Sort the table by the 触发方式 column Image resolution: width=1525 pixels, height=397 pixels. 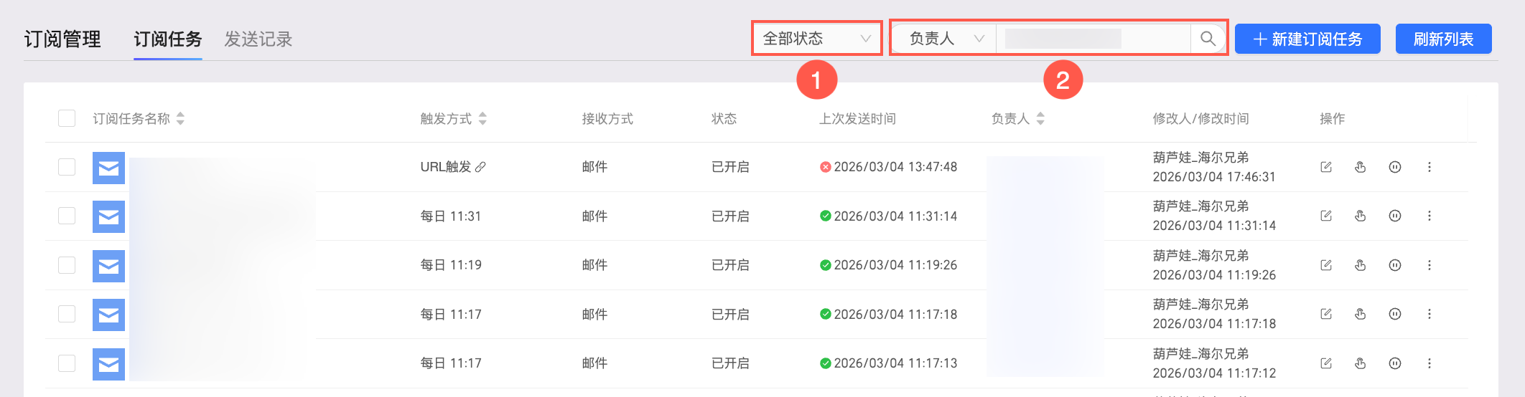pyautogui.click(x=482, y=118)
